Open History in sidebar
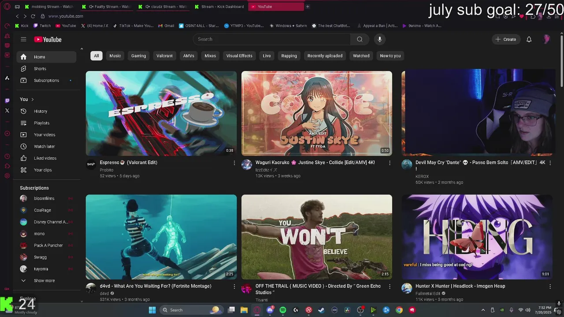 point(46,111)
